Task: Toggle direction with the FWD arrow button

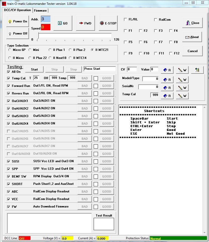Action: click(x=86, y=23)
